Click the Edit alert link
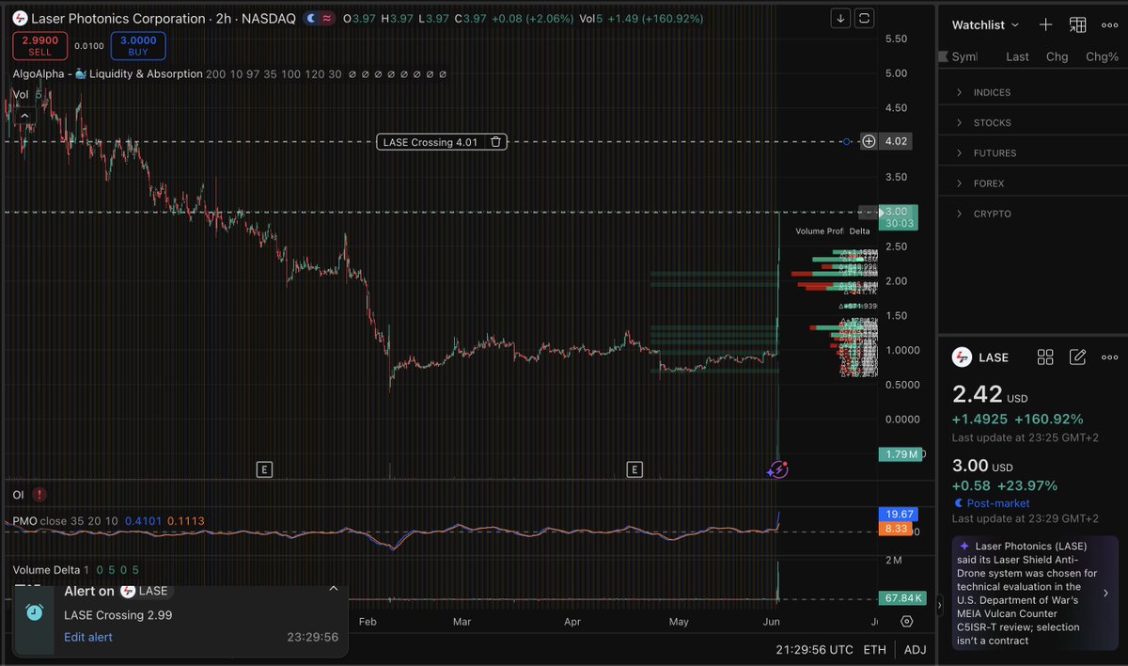This screenshot has height=666, width=1128. point(88,637)
